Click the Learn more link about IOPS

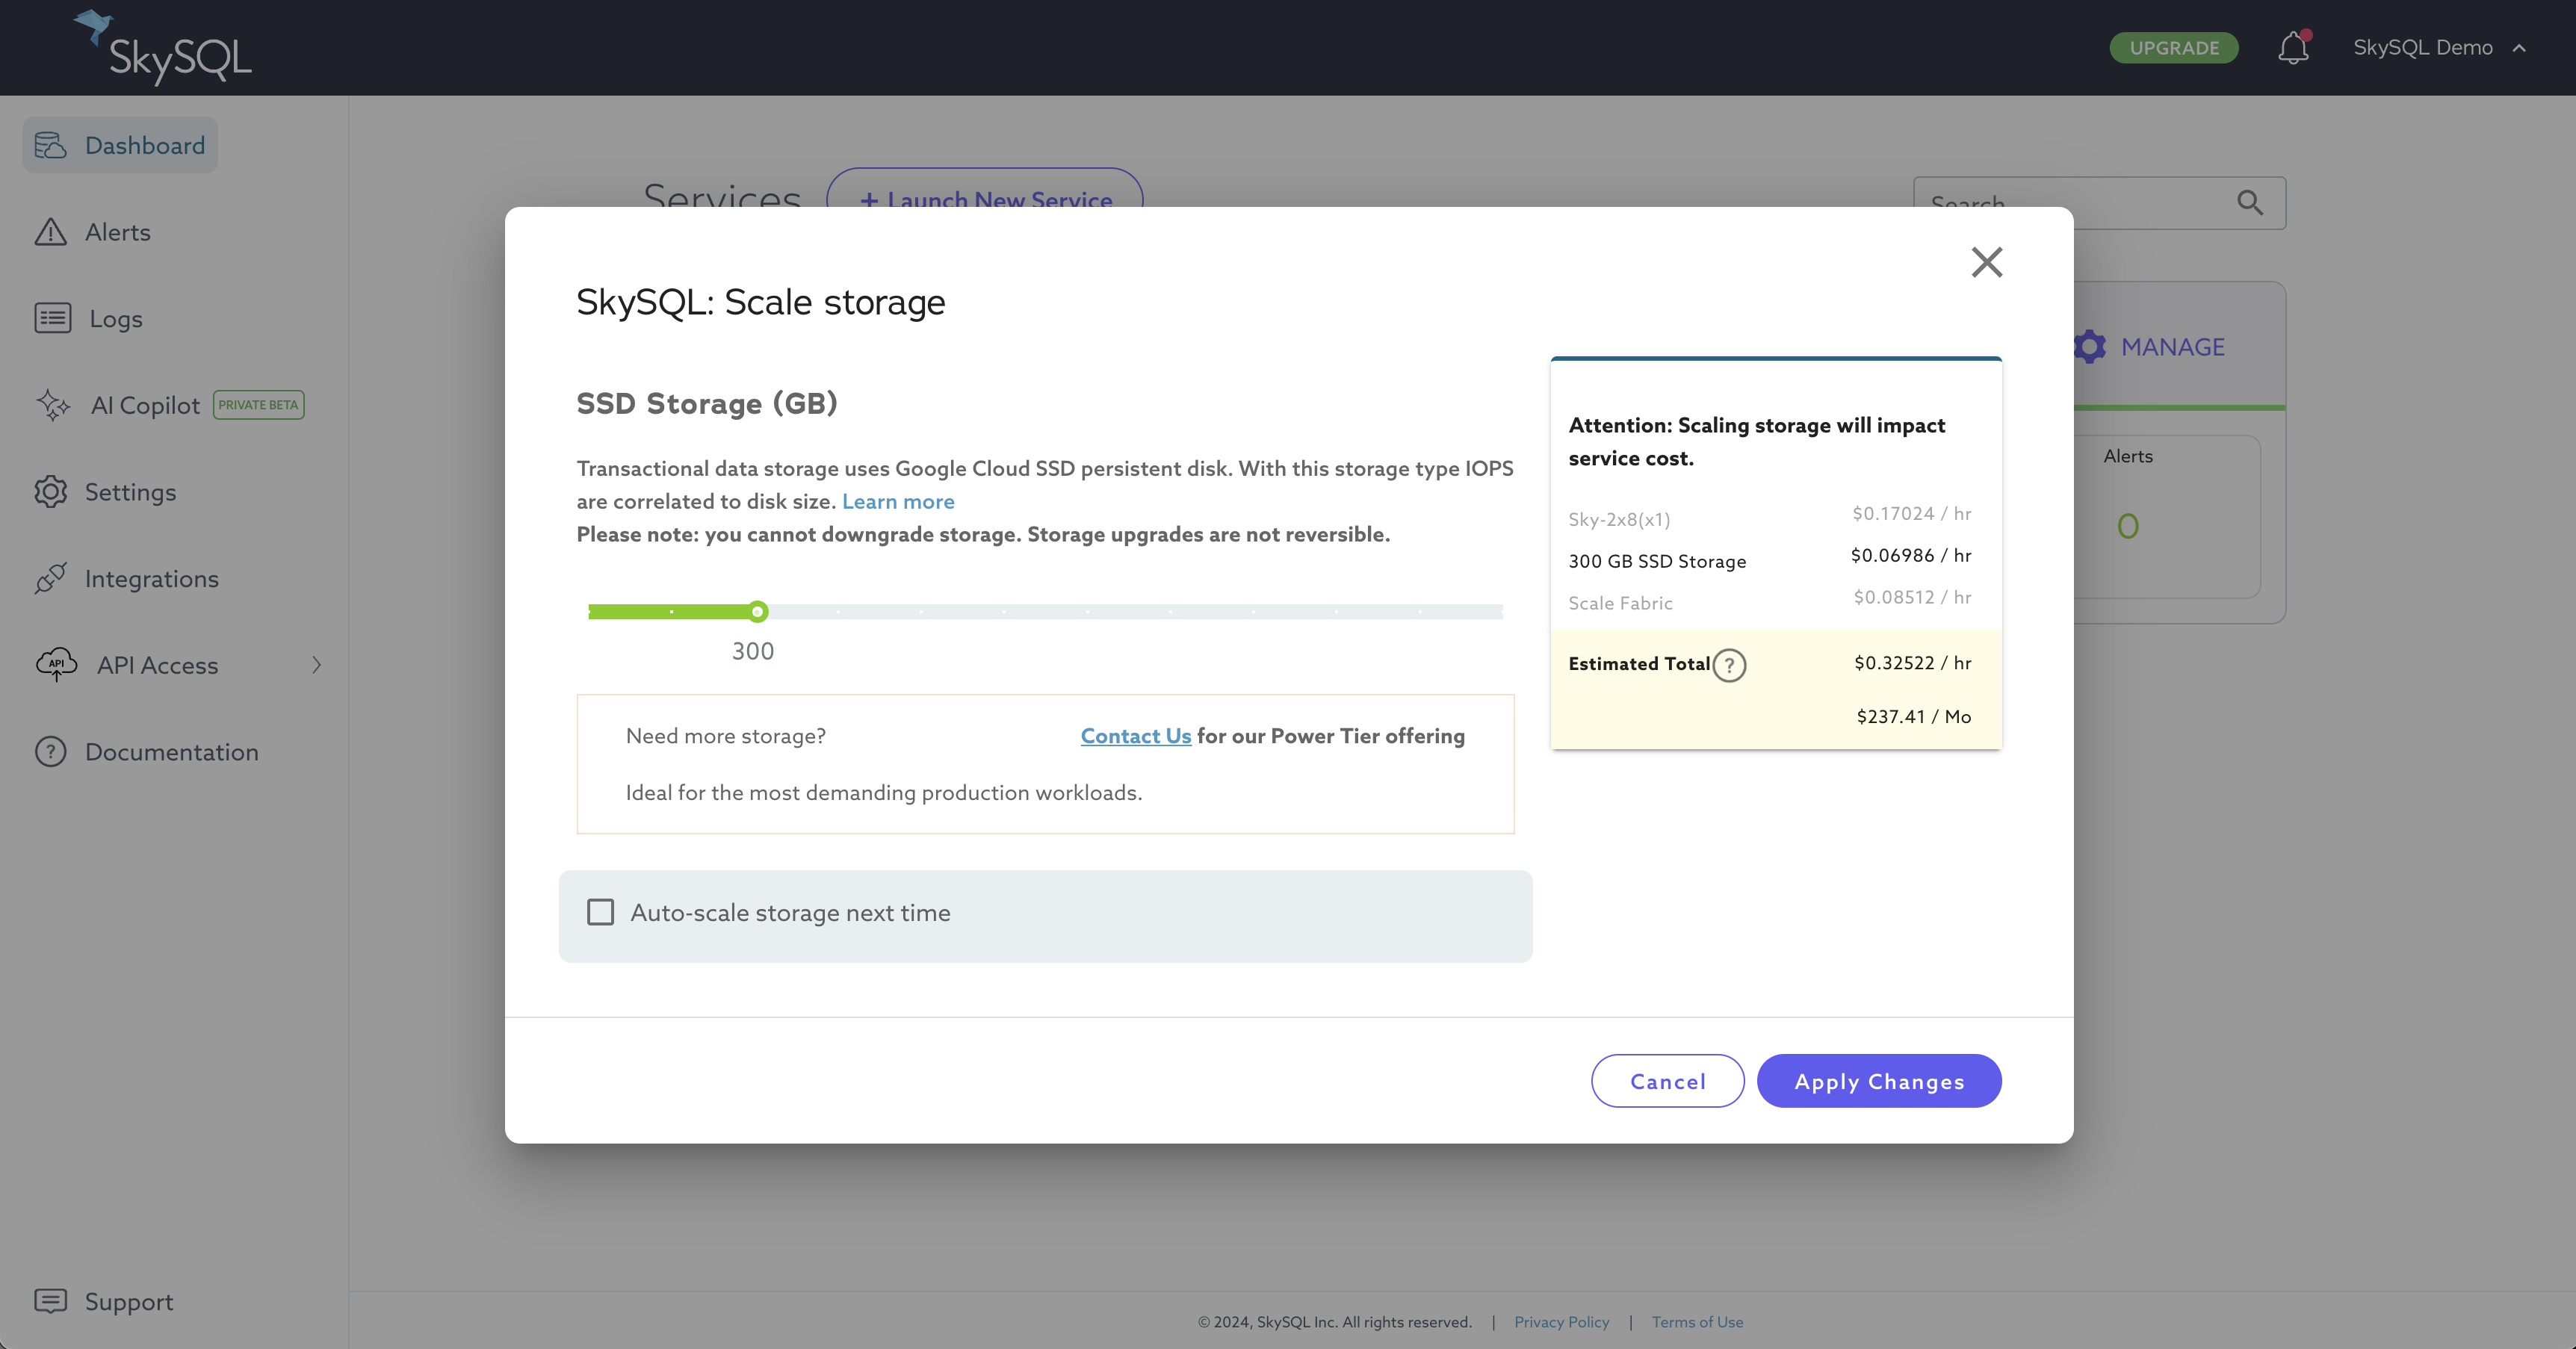point(897,501)
